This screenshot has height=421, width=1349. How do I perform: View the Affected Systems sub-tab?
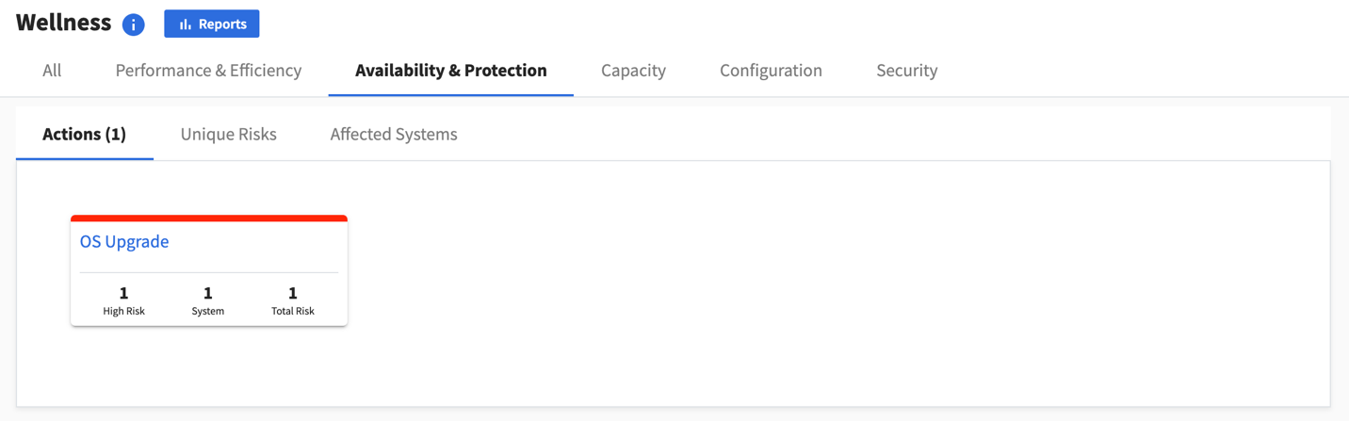click(x=394, y=134)
